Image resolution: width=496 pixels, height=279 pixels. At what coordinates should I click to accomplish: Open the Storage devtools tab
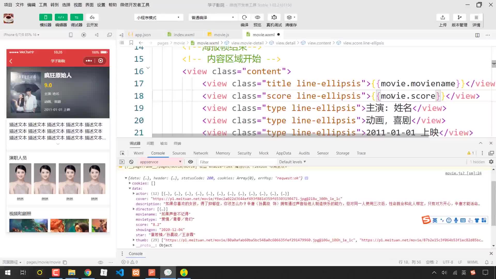pyautogui.click(x=343, y=153)
